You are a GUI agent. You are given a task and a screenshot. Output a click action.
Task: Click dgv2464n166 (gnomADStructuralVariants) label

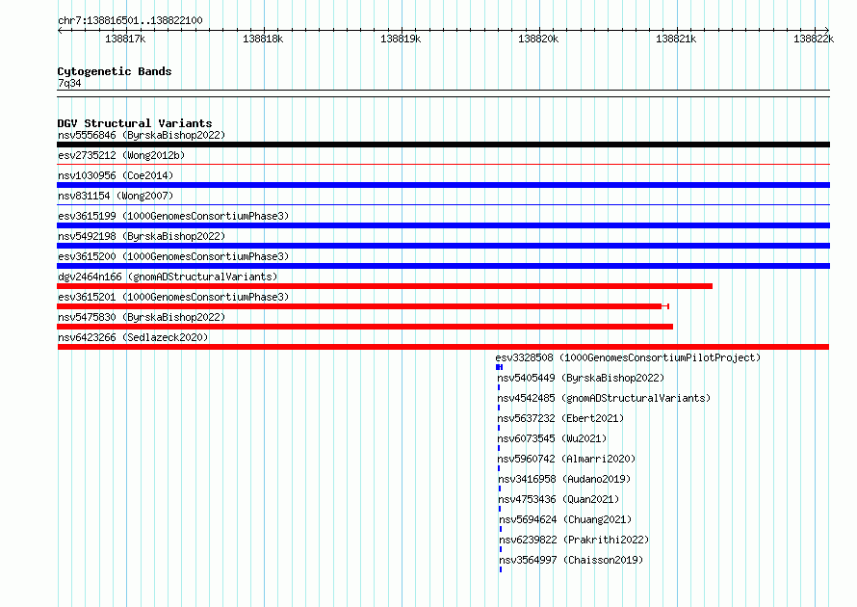[x=168, y=277]
